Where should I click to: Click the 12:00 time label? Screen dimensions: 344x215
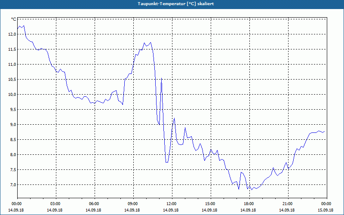tap(171, 204)
